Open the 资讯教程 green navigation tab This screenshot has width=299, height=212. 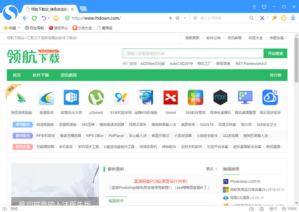coord(69,75)
